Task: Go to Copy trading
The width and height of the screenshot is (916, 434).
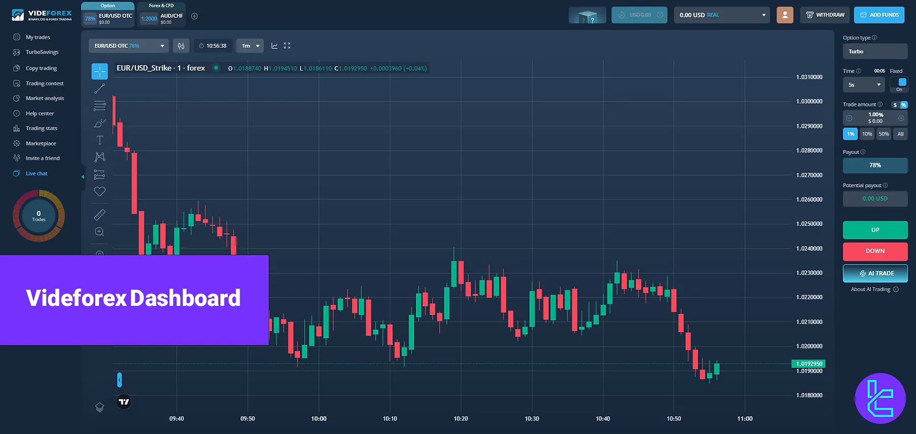Action: [41, 68]
